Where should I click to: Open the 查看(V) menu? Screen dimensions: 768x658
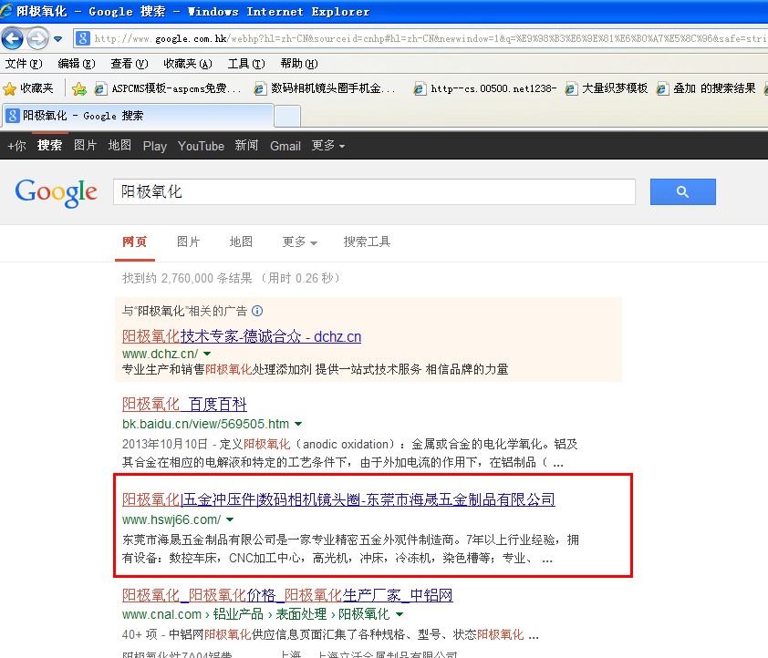[x=129, y=64]
